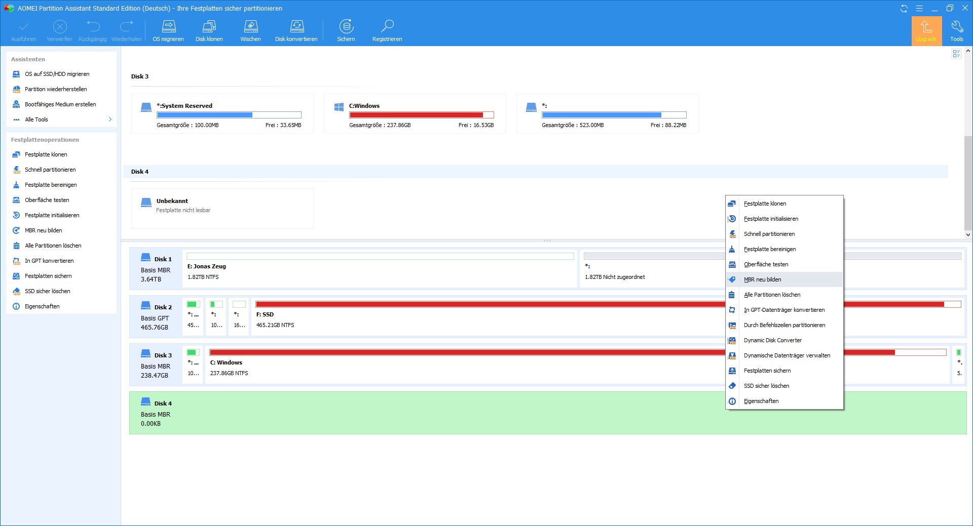Click the Rückgängig undo icon
This screenshot has width=973, height=526.
[93, 30]
